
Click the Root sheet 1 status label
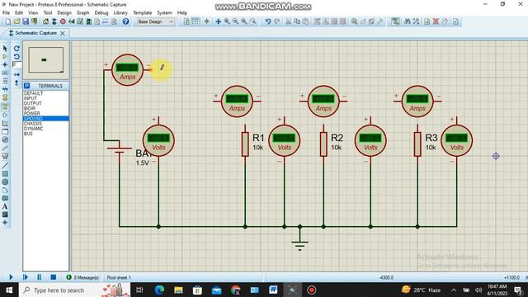(119, 277)
